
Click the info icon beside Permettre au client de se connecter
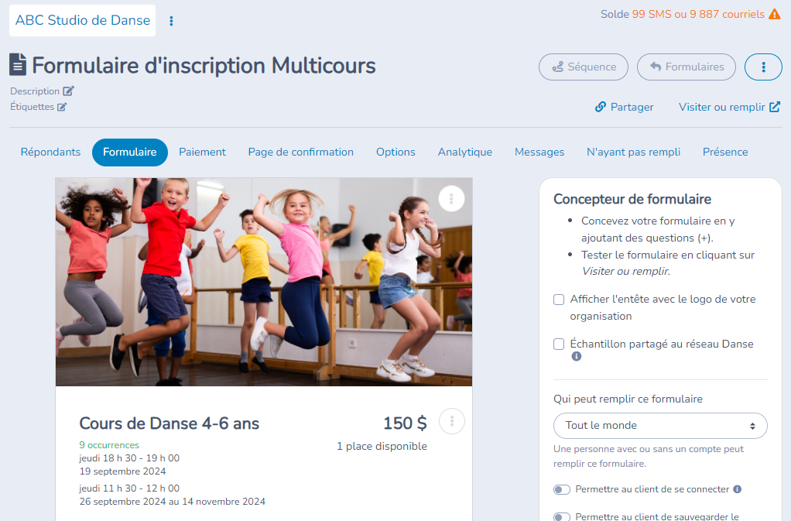tap(738, 489)
